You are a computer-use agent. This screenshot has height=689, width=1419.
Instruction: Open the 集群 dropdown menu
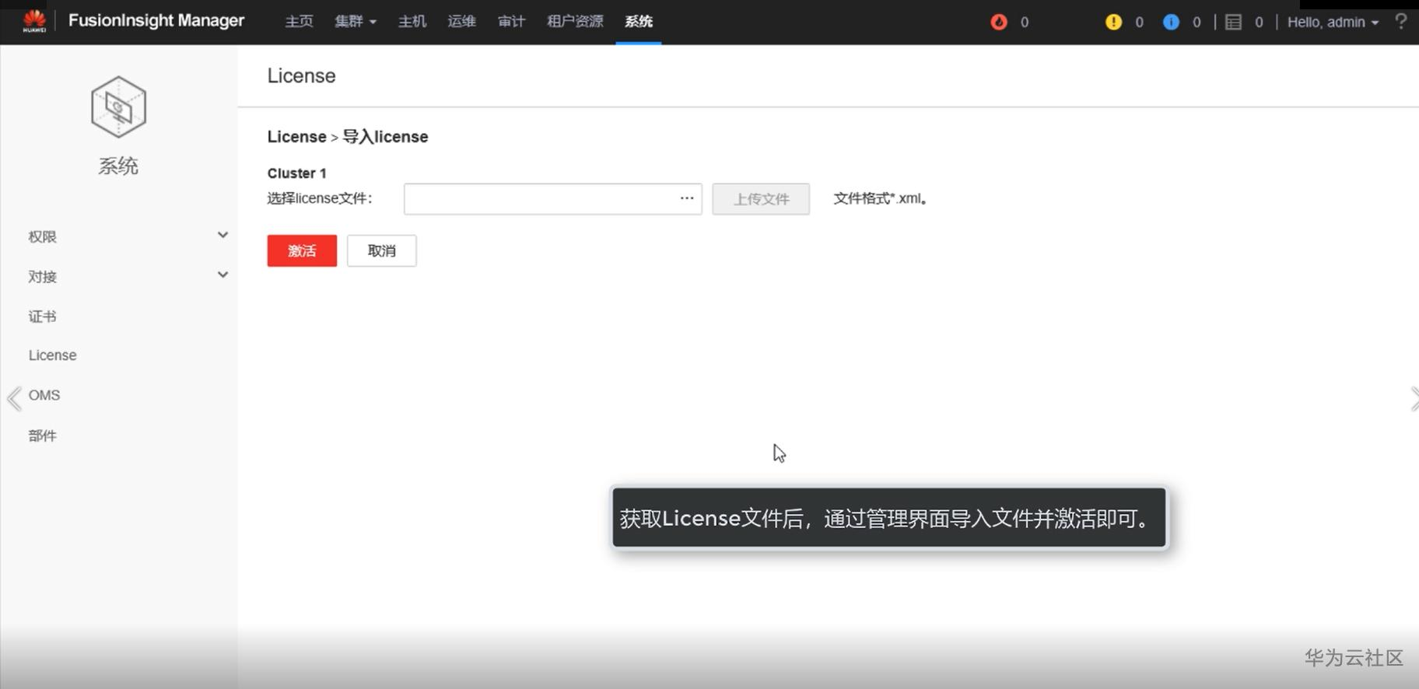(x=356, y=22)
